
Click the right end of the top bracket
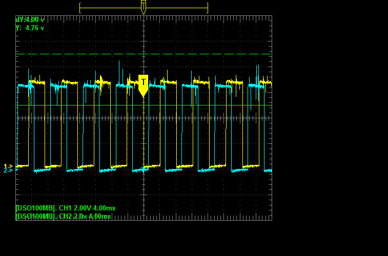[207, 8]
